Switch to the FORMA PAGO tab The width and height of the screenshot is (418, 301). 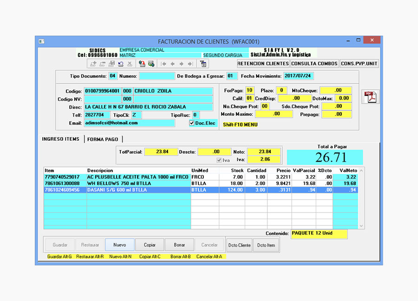coord(103,139)
